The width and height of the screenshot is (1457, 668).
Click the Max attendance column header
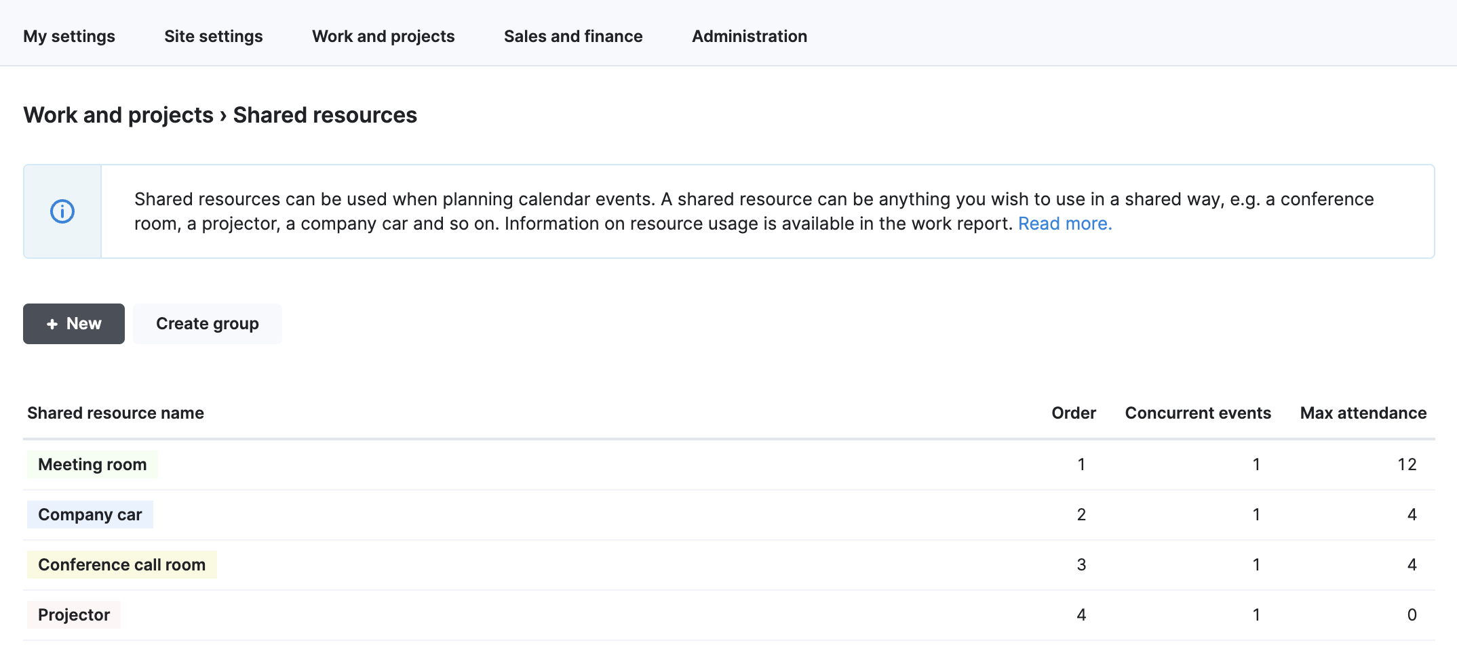coord(1363,413)
